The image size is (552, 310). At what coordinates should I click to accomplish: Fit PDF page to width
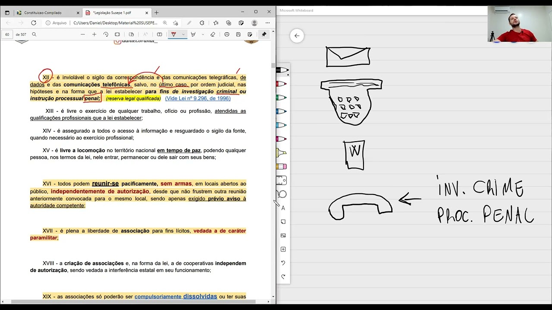tap(117, 34)
